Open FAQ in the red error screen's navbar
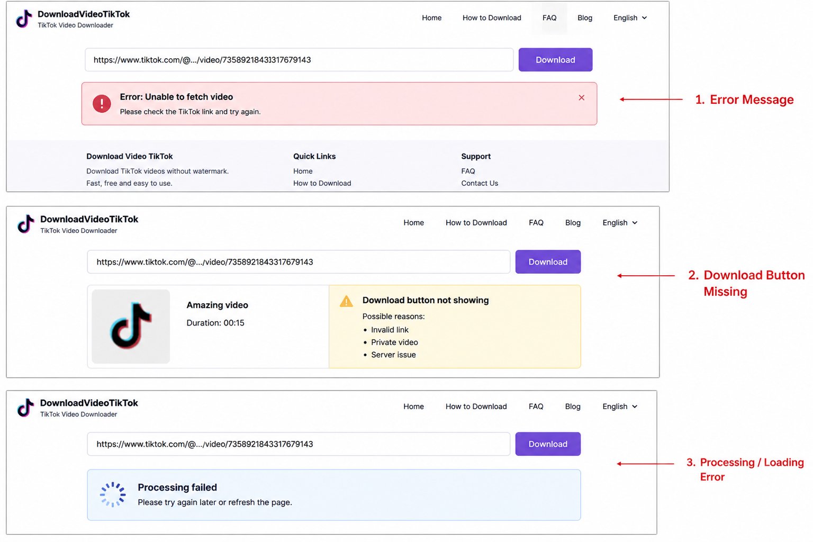The width and height of the screenshot is (813, 542). [x=549, y=18]
